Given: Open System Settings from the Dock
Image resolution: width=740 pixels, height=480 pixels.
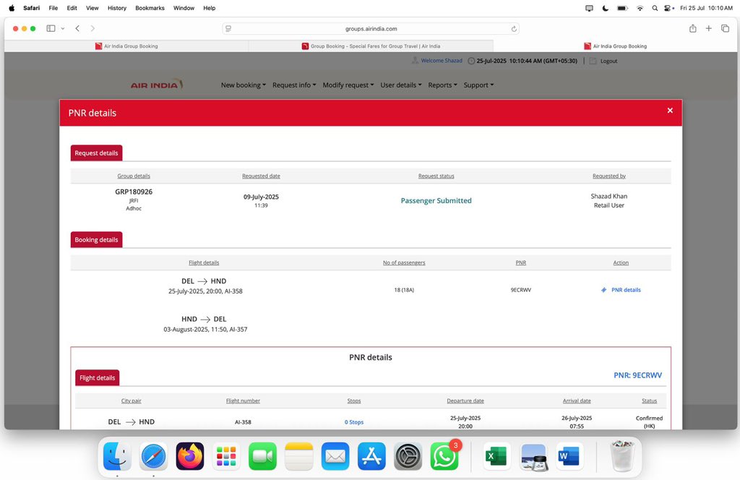Looking at the screenshot, I should (408, 456).
